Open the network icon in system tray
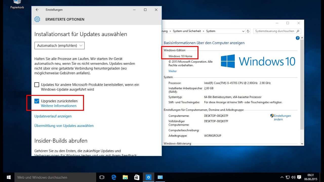 pos(288,177)
